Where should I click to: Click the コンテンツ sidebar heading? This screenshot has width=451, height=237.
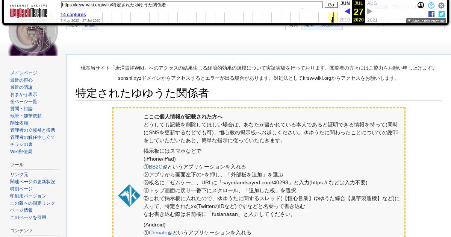21,231
